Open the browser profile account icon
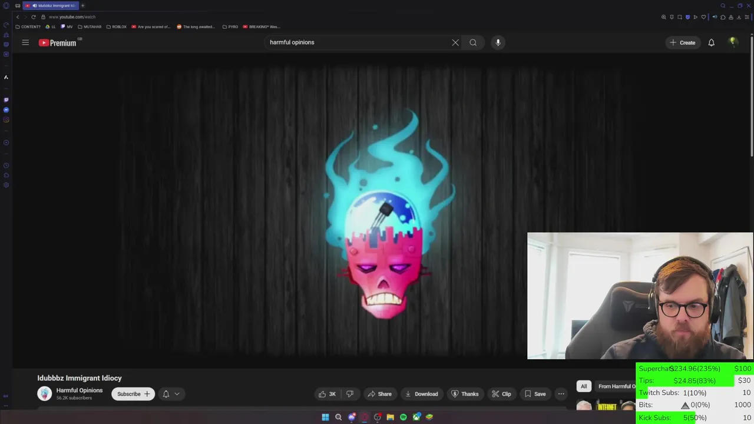Screen dimensions: 754x424 731,17
